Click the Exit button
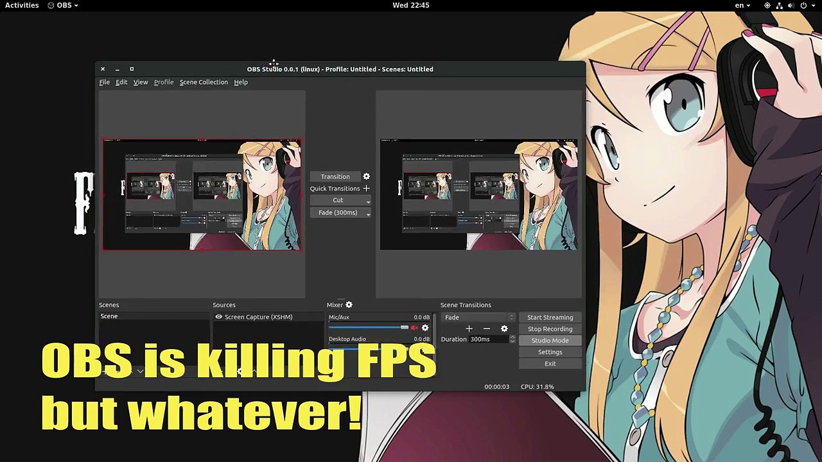The width and height of the screenshot is (822, 462). (550, 363)
